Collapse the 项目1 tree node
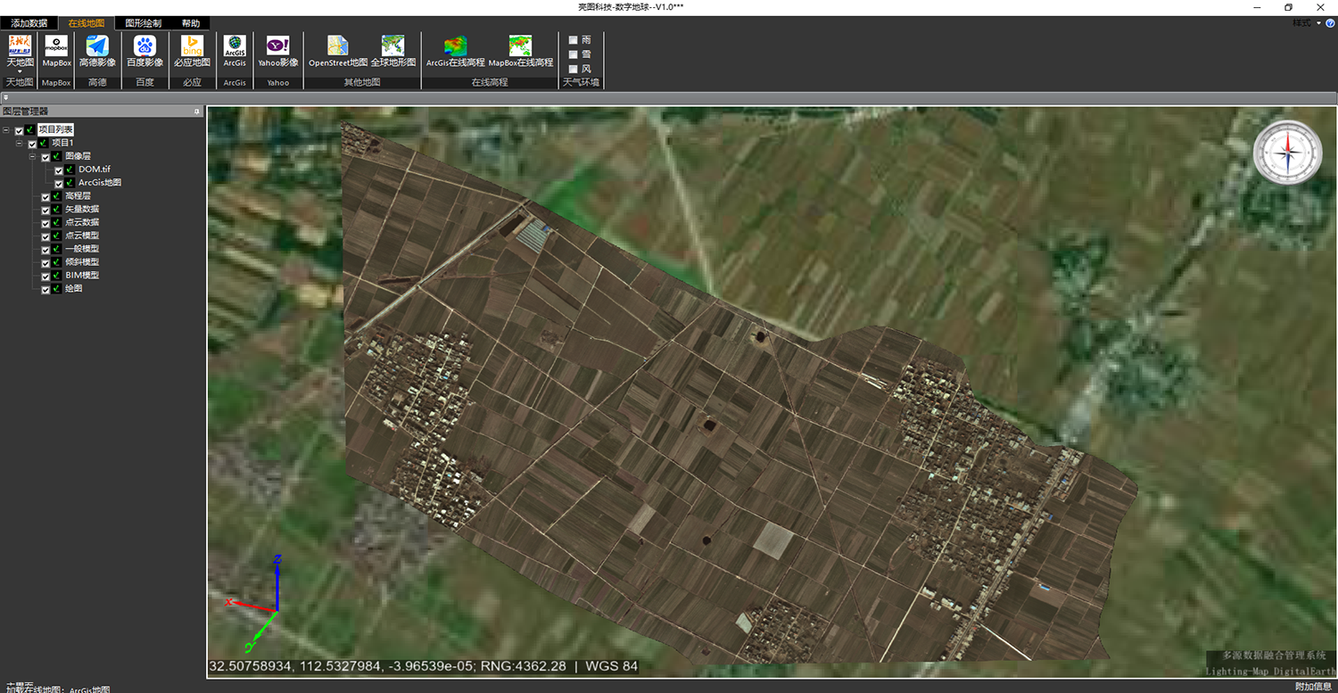 click(19, 143)
